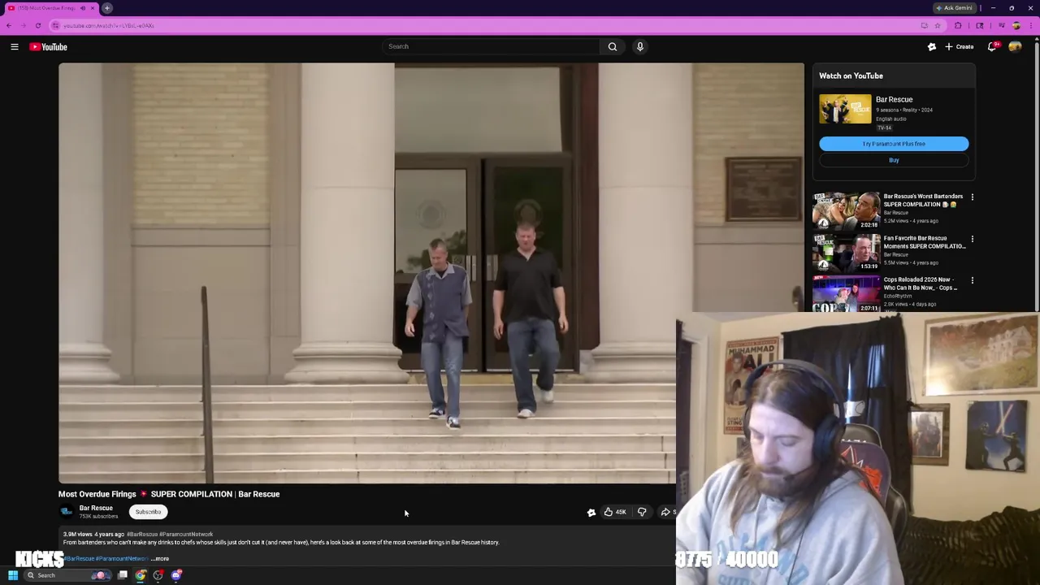Viewport: 1040px width, 585px height.
Task: Click the sparkle icon beside Create
Action: 932,47
